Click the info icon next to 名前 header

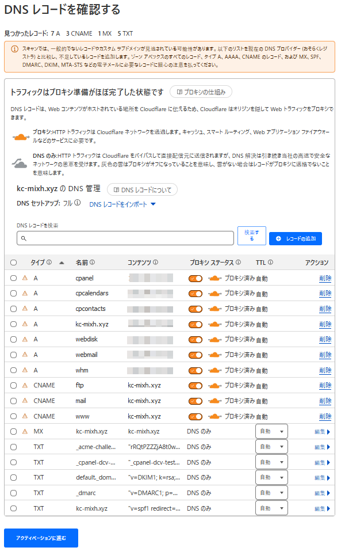point(92,263)
